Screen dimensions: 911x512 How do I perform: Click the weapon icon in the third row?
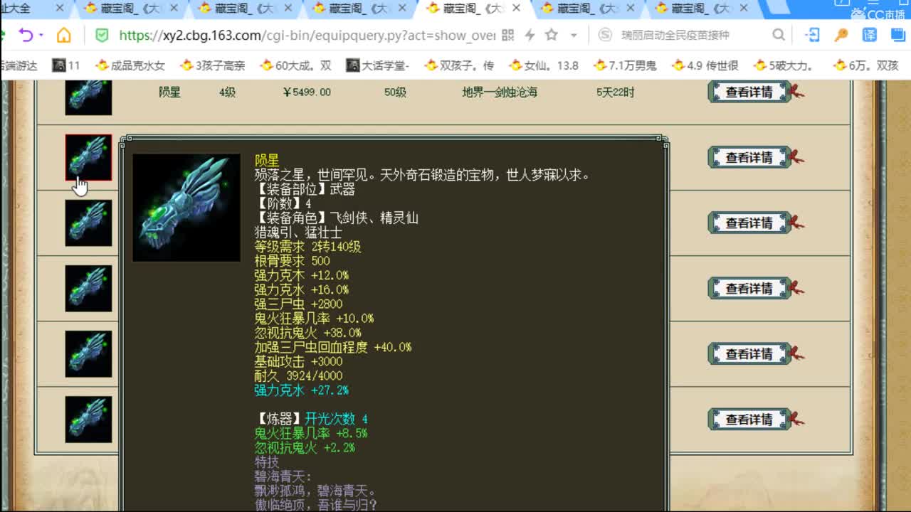point(88,223)
